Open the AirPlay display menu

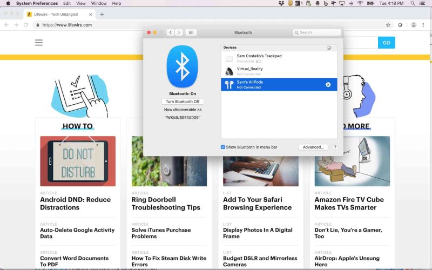click(x=342, y=3)
